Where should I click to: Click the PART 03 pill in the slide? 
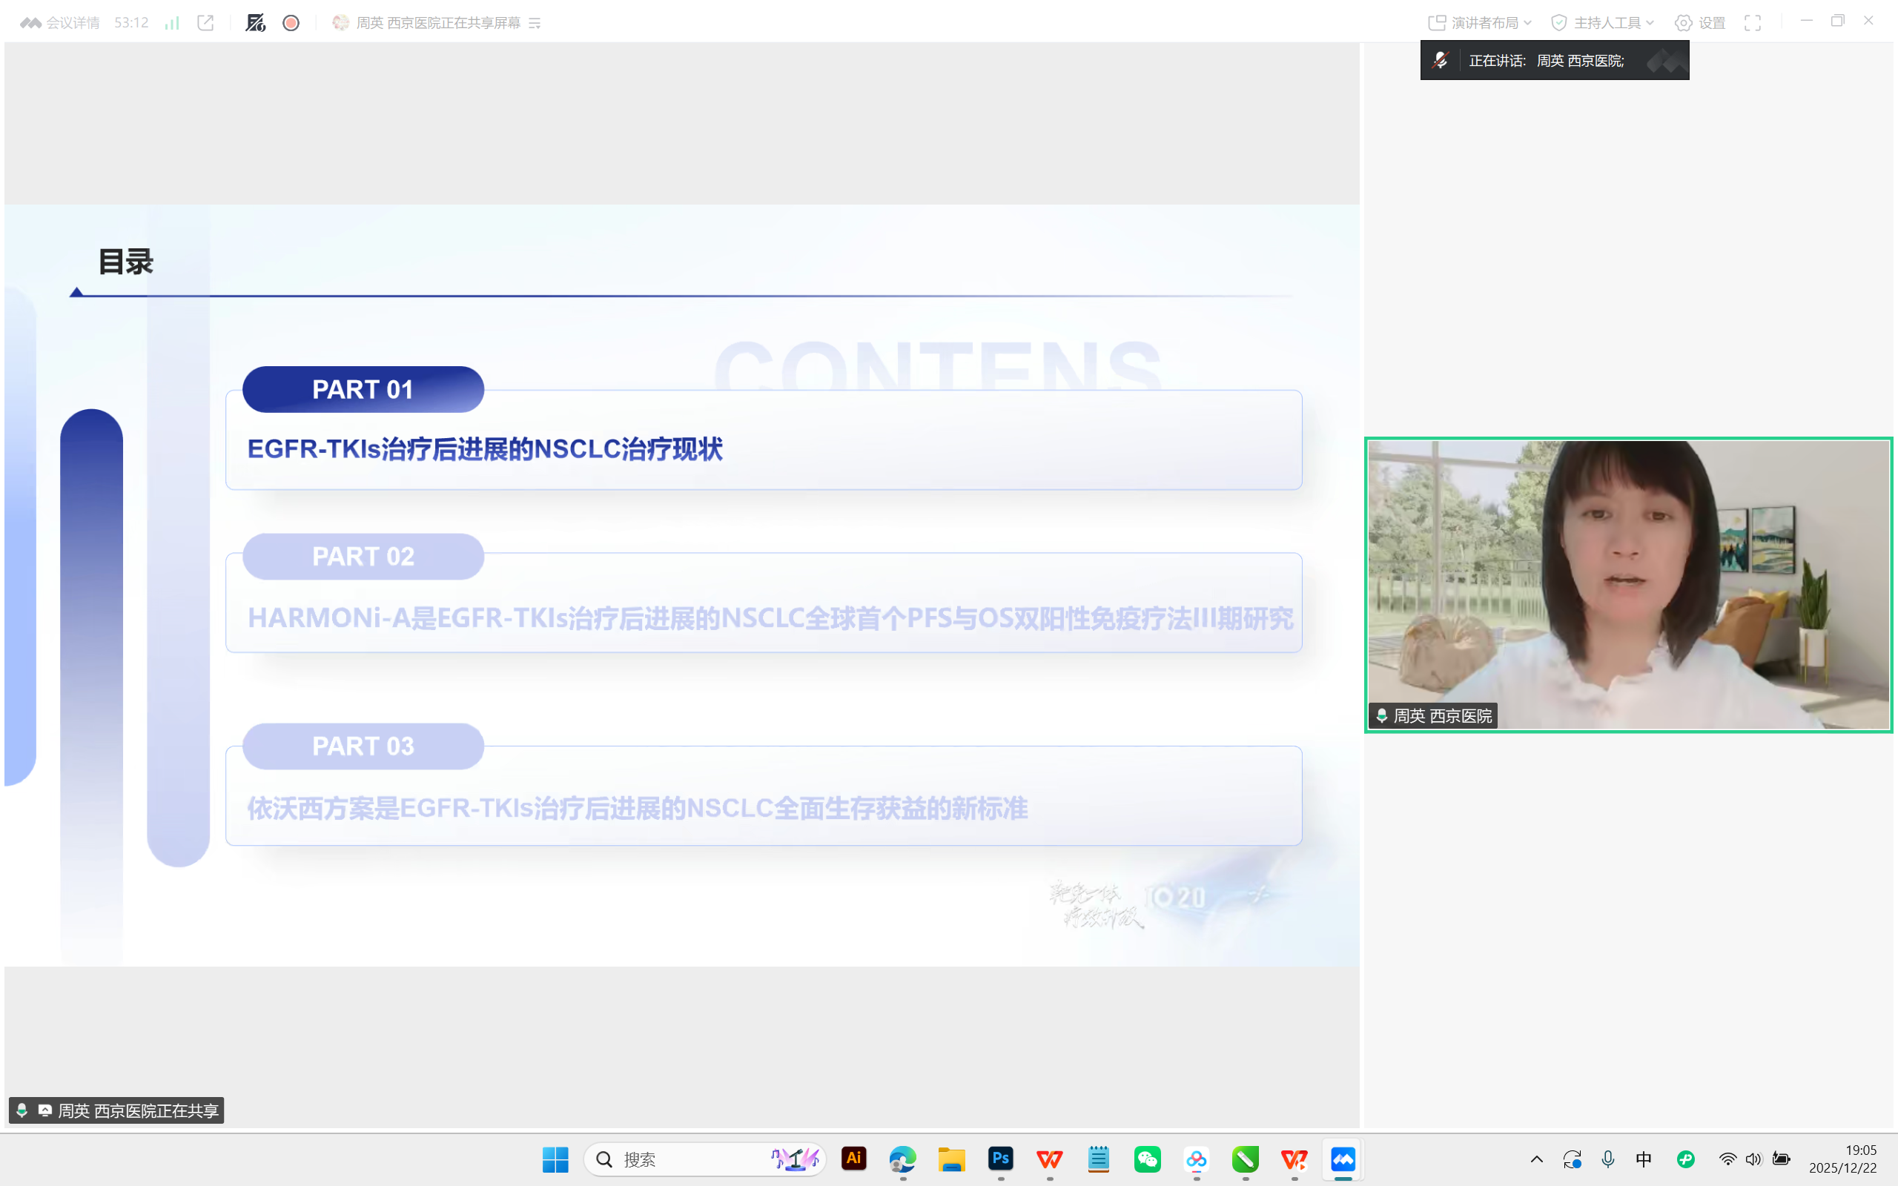point(363,746)
